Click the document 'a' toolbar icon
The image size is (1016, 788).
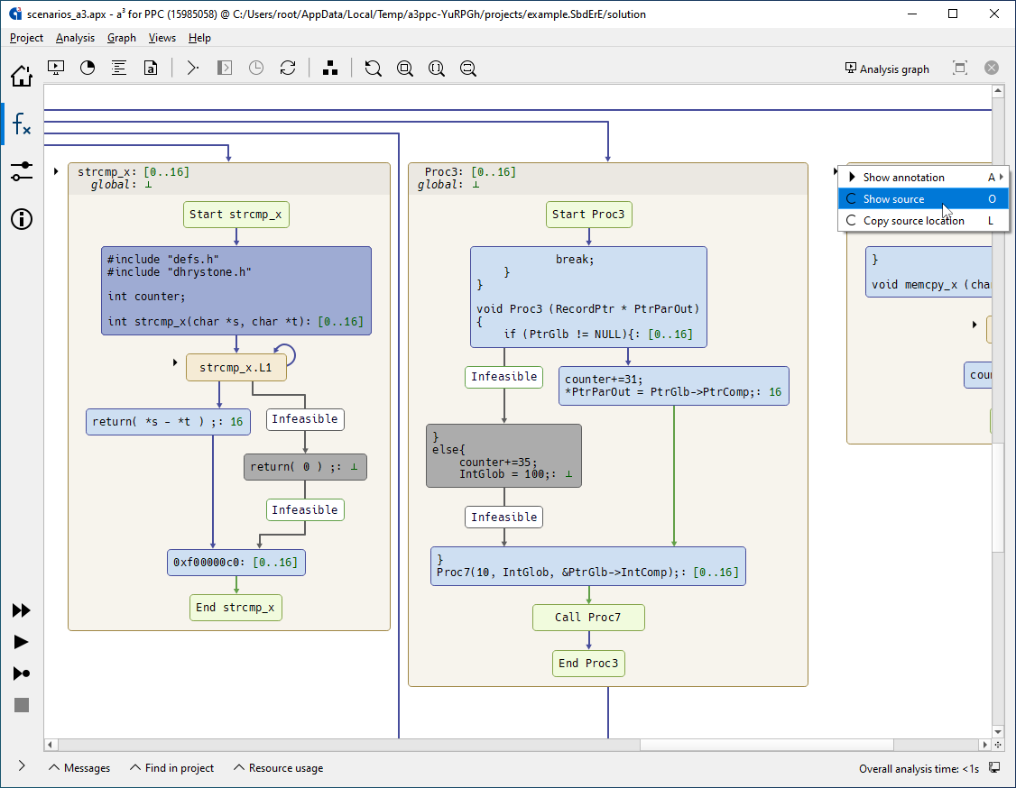coord(151,68)
